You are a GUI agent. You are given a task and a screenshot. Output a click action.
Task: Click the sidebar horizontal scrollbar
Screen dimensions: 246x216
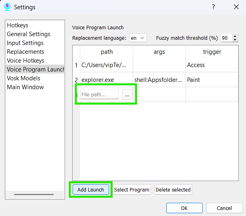click(34, 194)
